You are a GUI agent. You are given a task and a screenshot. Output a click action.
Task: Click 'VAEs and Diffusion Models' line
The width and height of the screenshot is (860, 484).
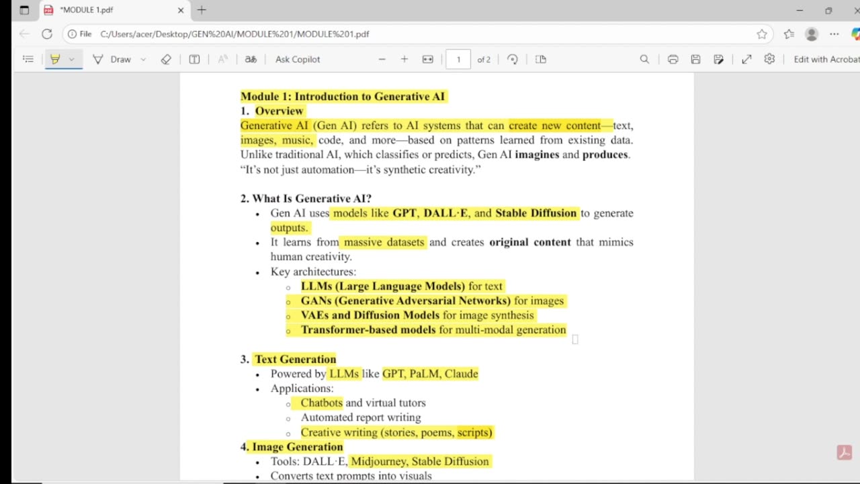(x=417, y=315)
